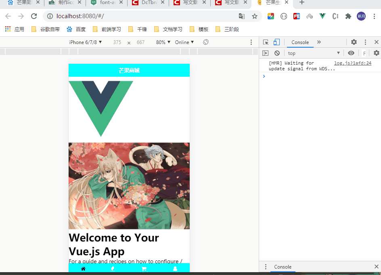381x275 pixels.
Task: Click the browser back arrow
Action: pos(8,16)
